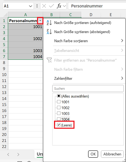126x162 pixels.
Task: Expand the Name Box dropdown
Action: click(x=30, y=6)
